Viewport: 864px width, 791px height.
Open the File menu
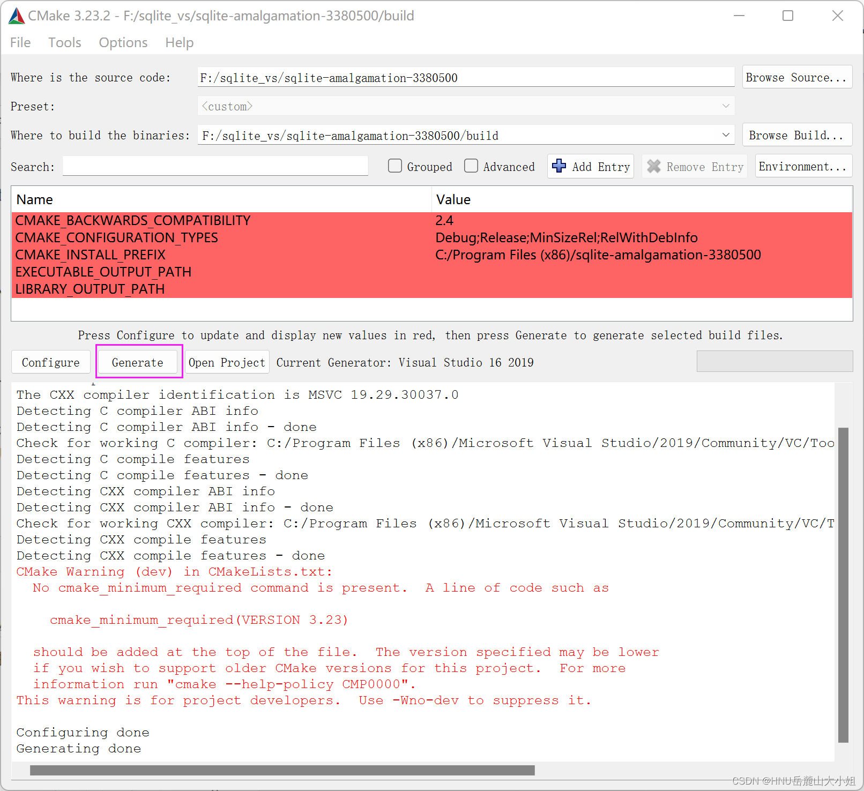pyautogui.click(x=20, y=42)
